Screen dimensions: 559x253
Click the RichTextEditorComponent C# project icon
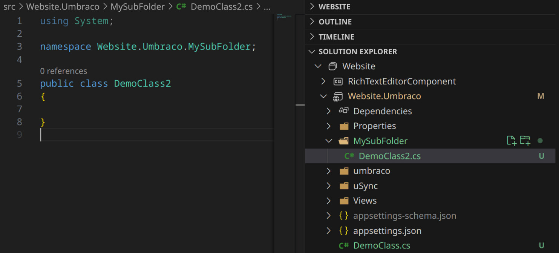pos(338,81)
